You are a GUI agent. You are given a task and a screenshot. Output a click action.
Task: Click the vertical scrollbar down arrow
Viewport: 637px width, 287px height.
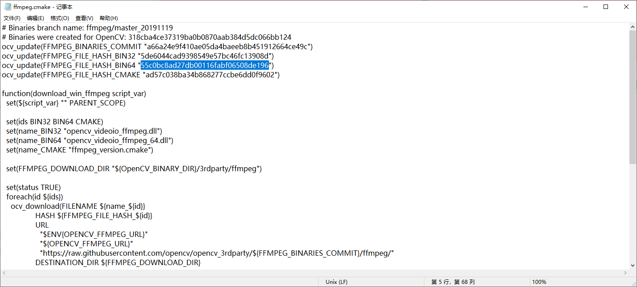point(633,265)
